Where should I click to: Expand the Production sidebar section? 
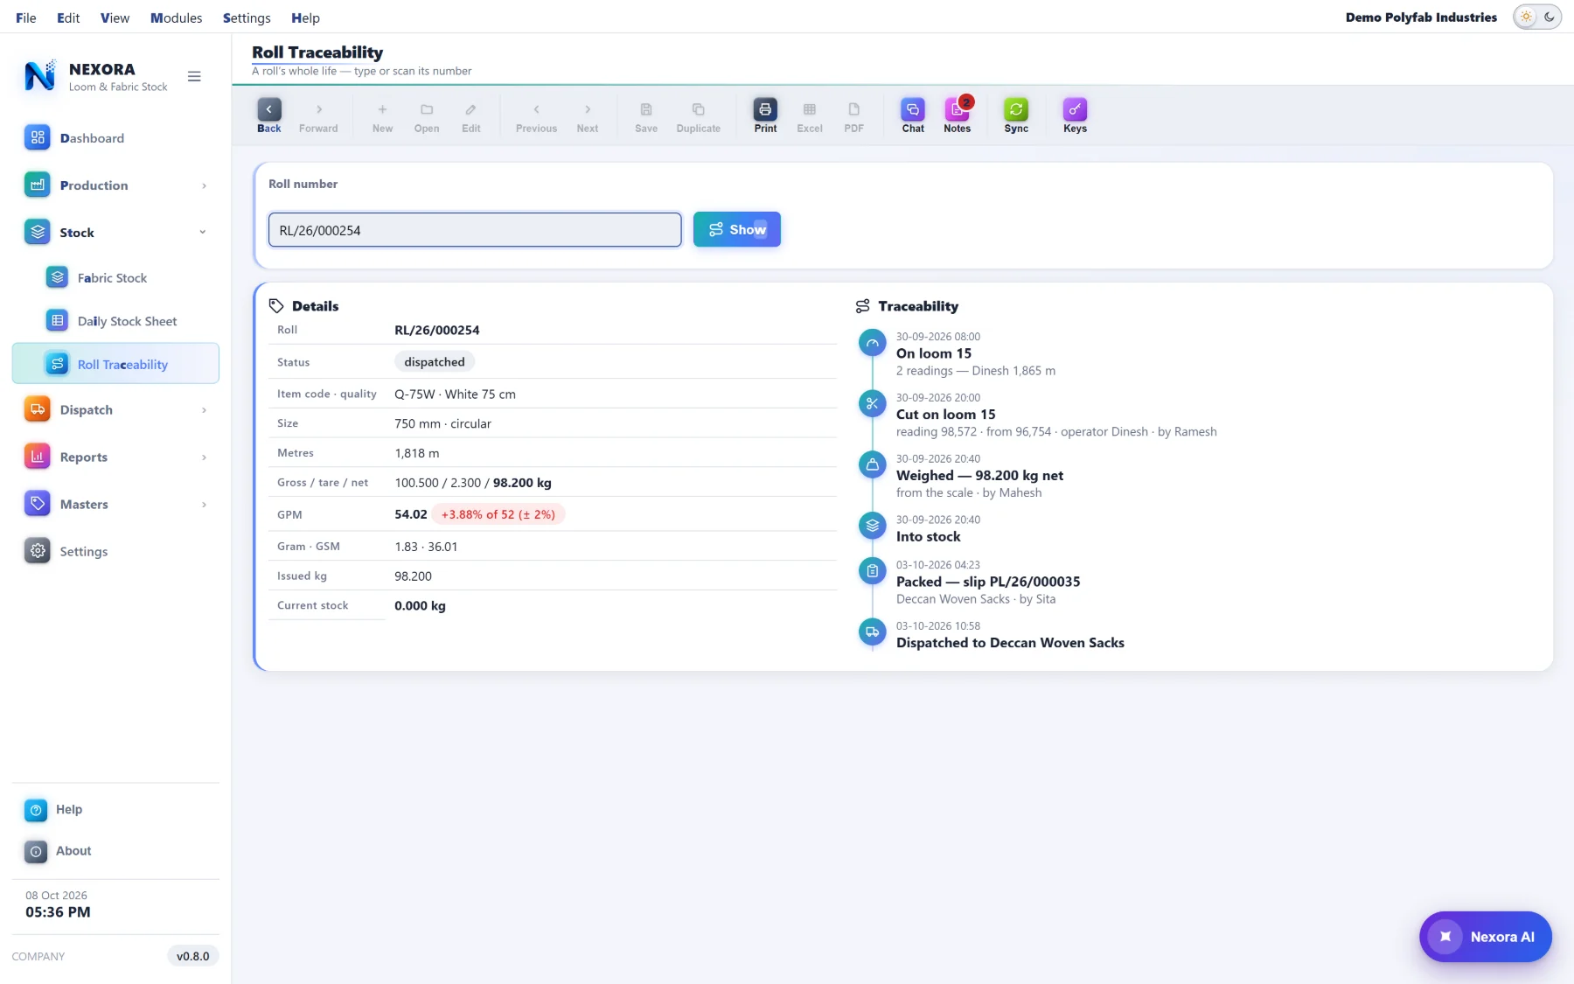(115, 185)
